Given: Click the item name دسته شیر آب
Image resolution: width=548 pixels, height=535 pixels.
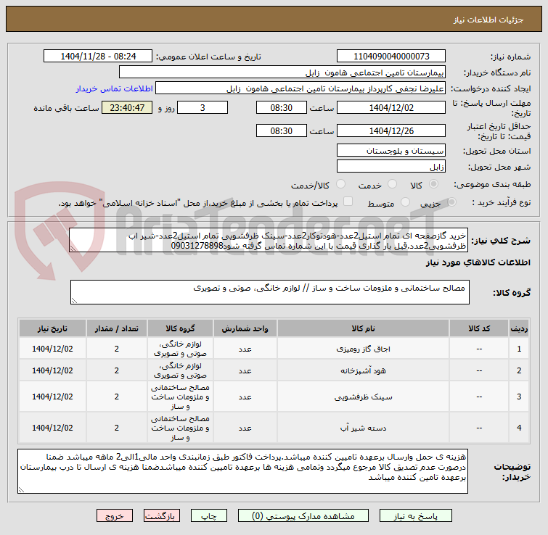Looking at the screenshot, I should [363, 428].
